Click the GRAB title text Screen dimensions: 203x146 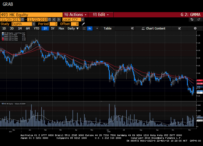coord(8,4)
